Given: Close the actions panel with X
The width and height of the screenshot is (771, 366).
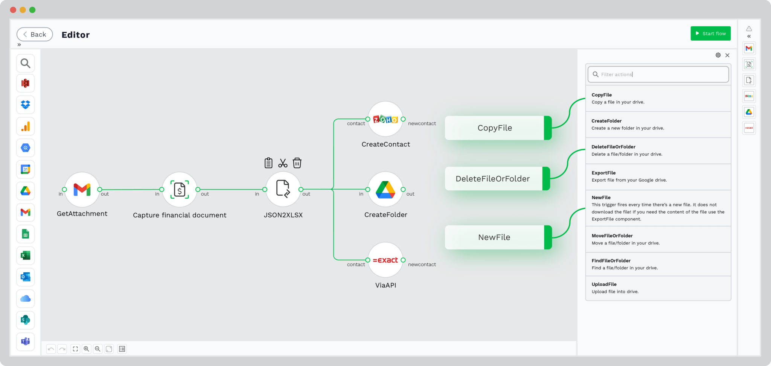Looking at the screenshot, I should tap(727, 55).
